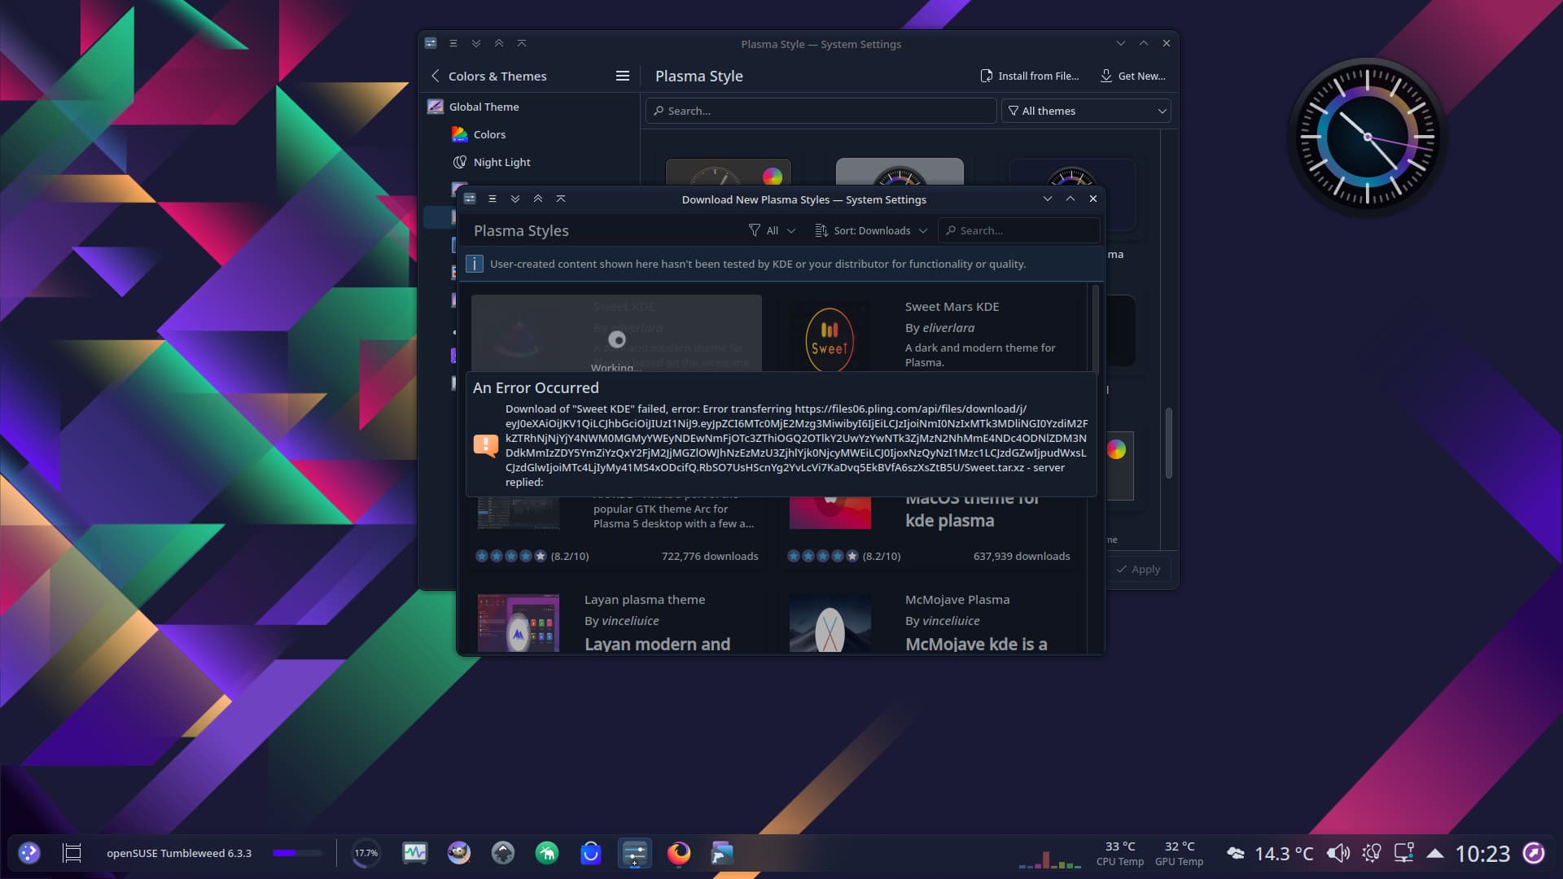Click the 722,776 downloads text
The image size is (1563, 879).
pyautogui.click(x=710, y=556)
